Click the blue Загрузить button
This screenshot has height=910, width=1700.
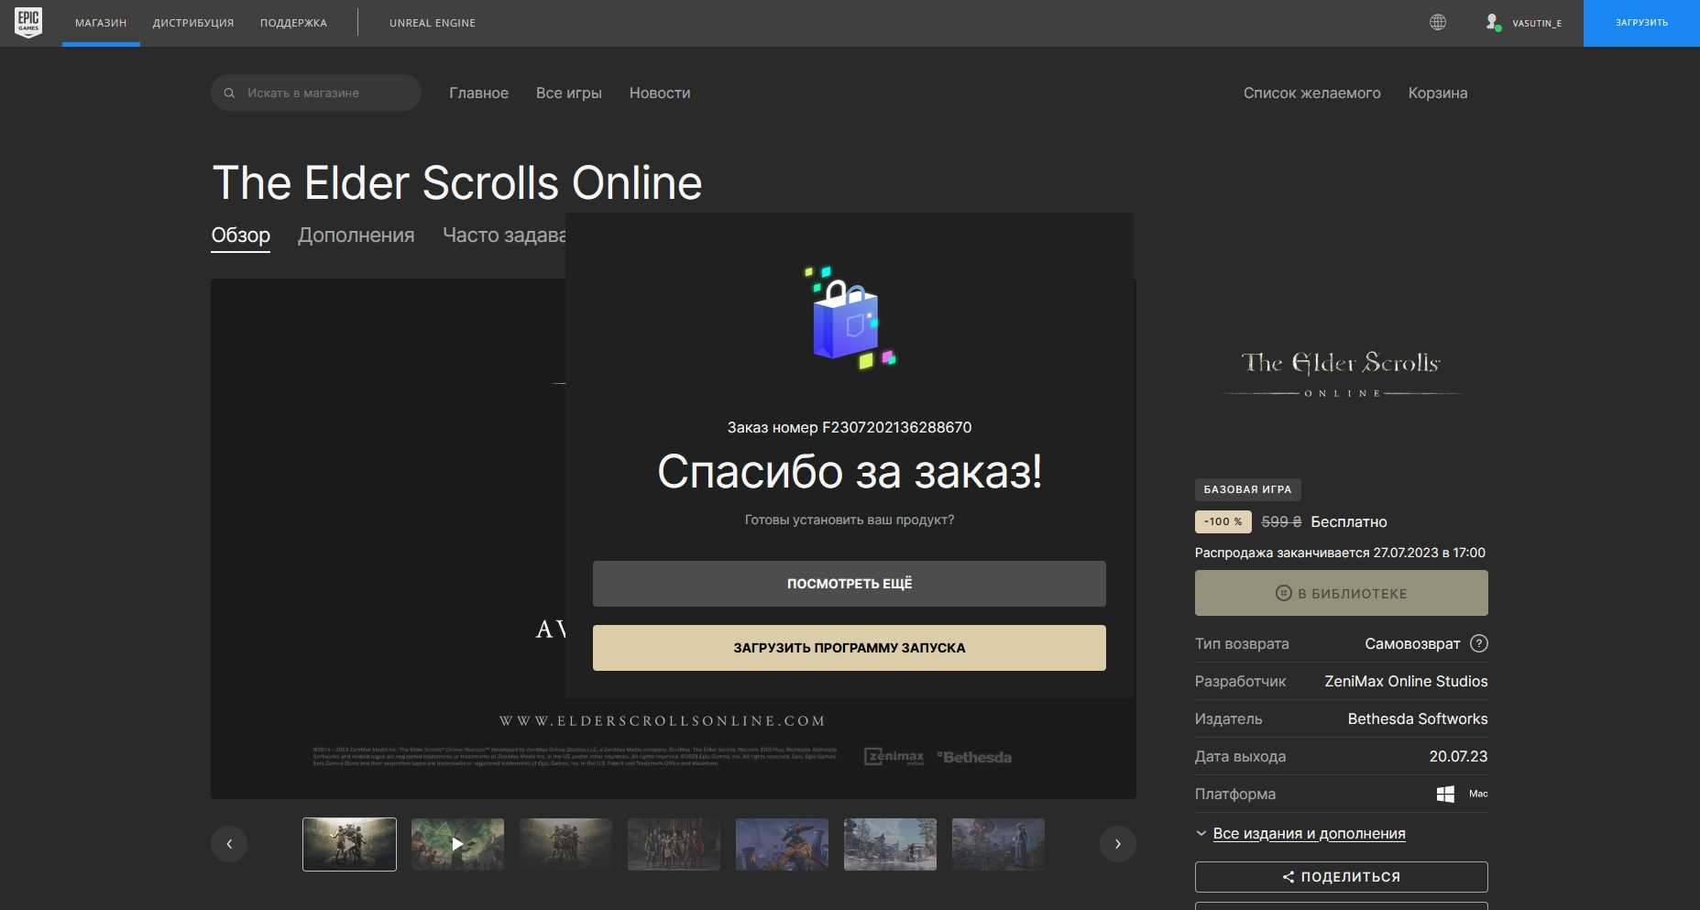click(1641, 23)
